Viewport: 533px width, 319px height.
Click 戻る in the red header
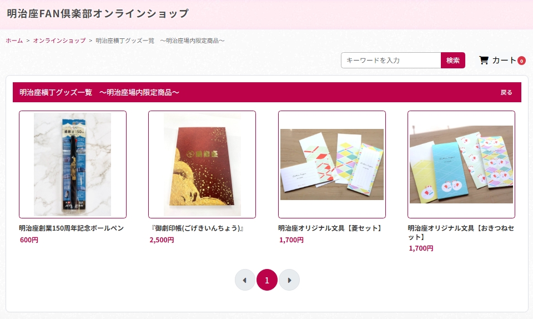coord(506,92)
